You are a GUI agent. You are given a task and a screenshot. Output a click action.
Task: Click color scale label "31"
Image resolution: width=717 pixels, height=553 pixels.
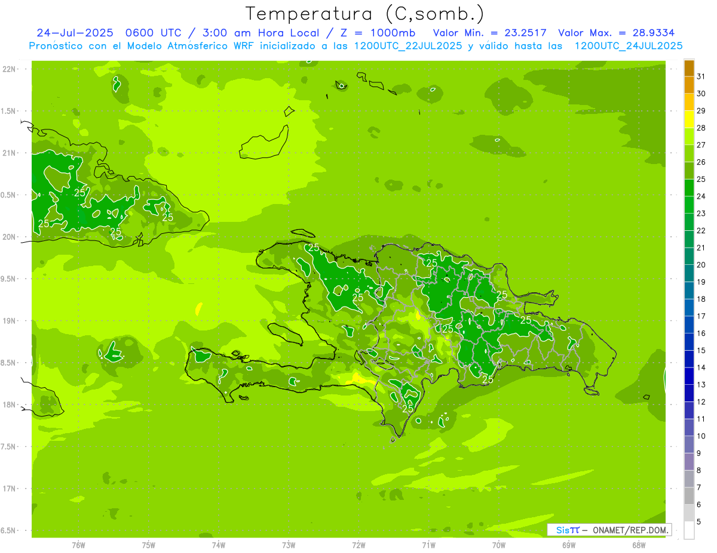point(701,76)
